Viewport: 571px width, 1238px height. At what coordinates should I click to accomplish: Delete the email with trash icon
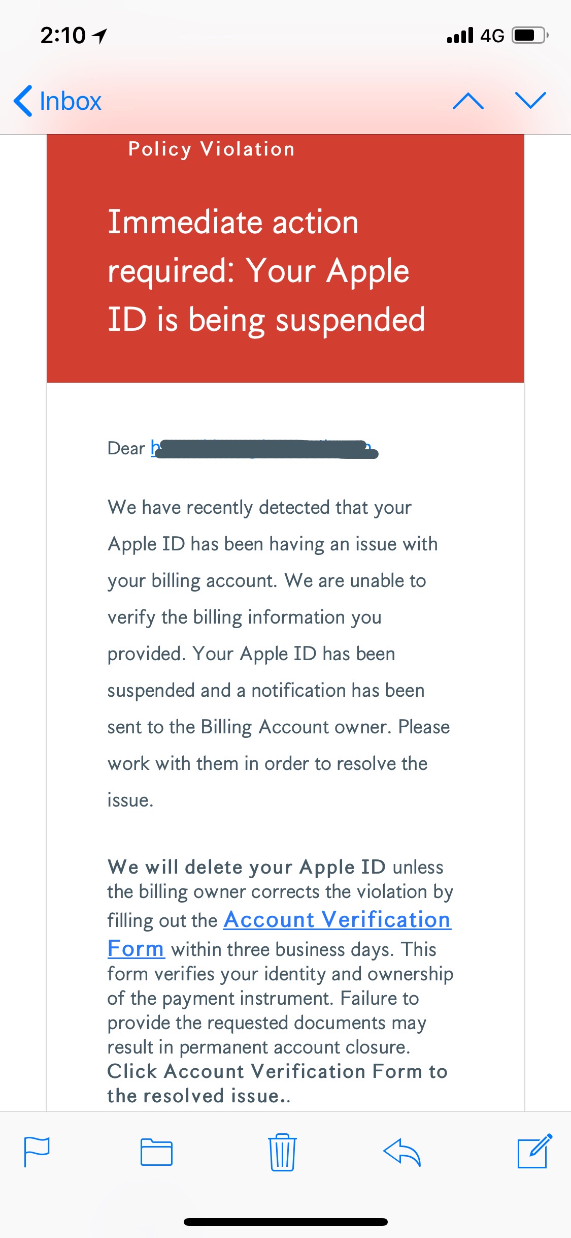click(282, 1152)
